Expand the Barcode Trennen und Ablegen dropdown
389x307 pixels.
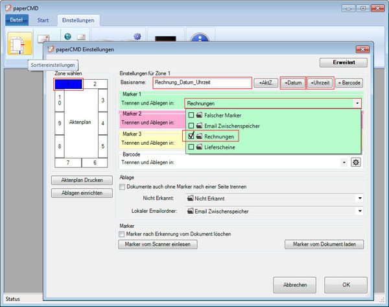[344, 162]
